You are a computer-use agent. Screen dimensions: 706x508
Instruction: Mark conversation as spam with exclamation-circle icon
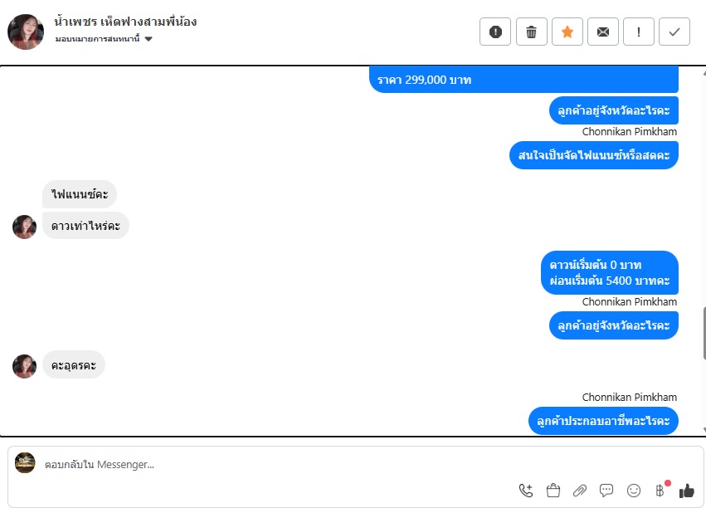tap(495, 32)
